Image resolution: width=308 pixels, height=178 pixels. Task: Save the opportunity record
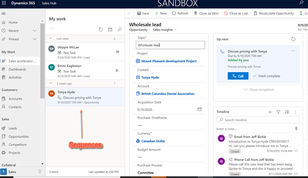click(x=143, y=13)
